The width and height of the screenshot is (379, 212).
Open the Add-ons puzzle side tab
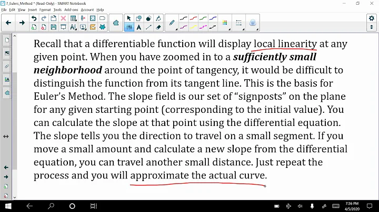click(7, 93)
